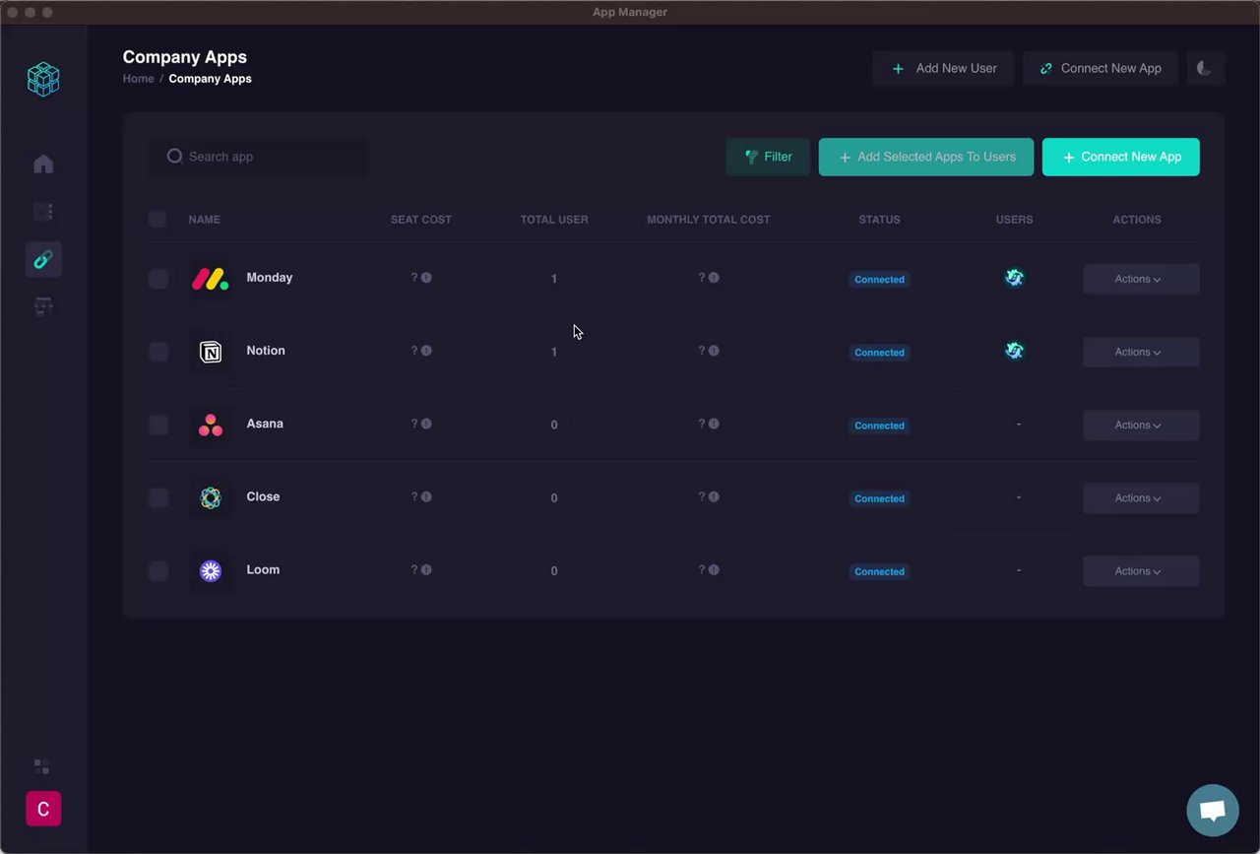Click seat cost info icon for Close
The height and width of the screenshot is (854, 1260).
(426, 496)
